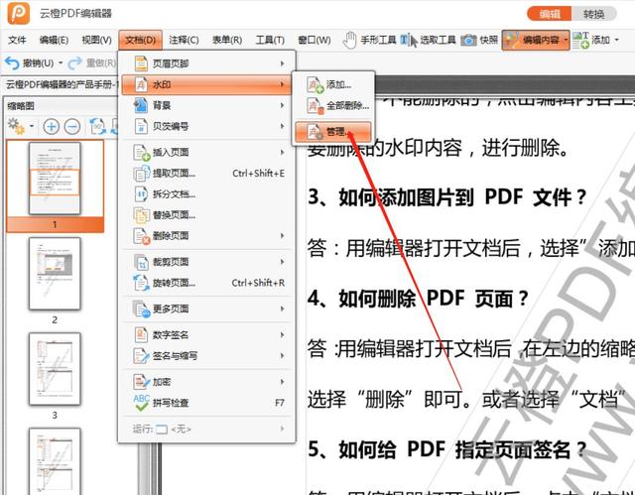This screenshot has width=635, height=495.
Task: Expand the 页眉页脚 submenu arrow
Action: 282,63
